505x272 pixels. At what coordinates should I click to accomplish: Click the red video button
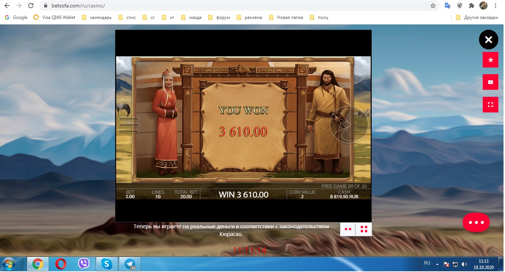point(491,82)
